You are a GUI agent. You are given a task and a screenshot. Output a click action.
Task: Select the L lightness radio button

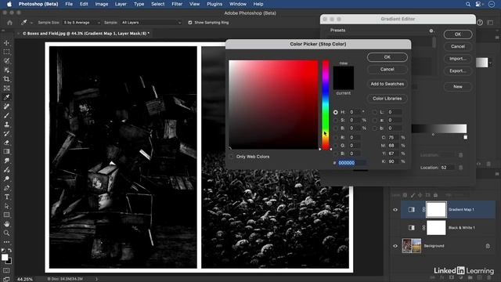[374, 112]
